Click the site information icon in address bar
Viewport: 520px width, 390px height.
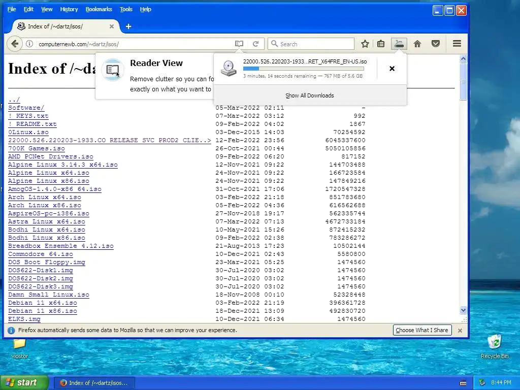click(29, 44)
